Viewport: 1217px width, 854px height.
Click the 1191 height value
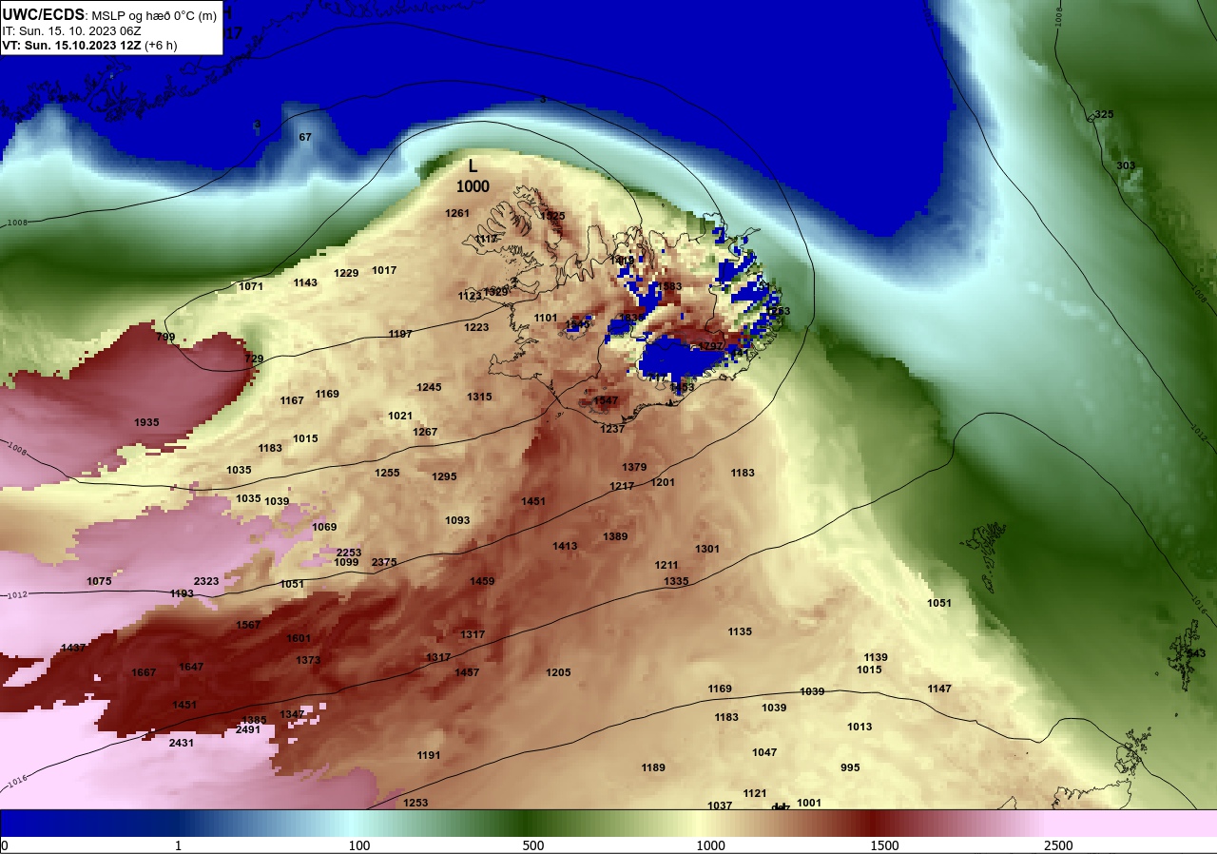pos(429,755)
